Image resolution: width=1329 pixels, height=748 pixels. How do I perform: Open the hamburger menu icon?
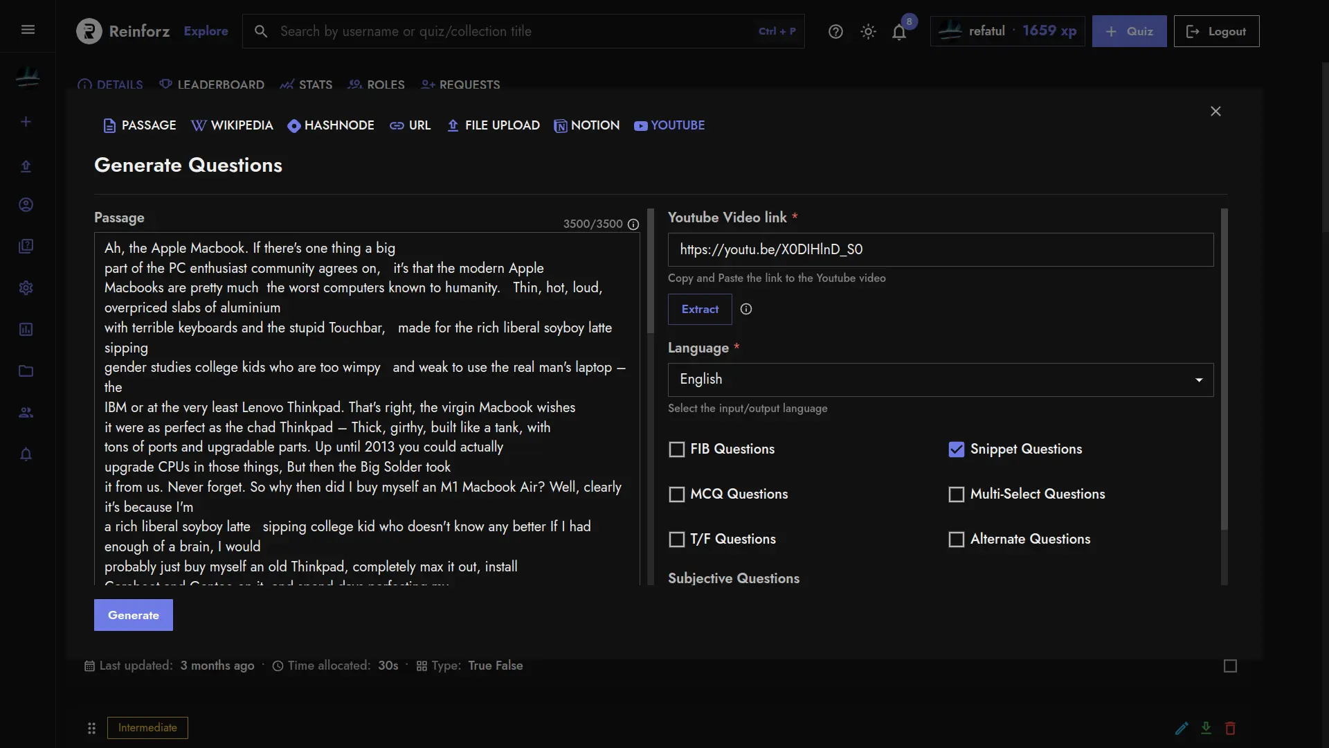click(x=28, y=30)
